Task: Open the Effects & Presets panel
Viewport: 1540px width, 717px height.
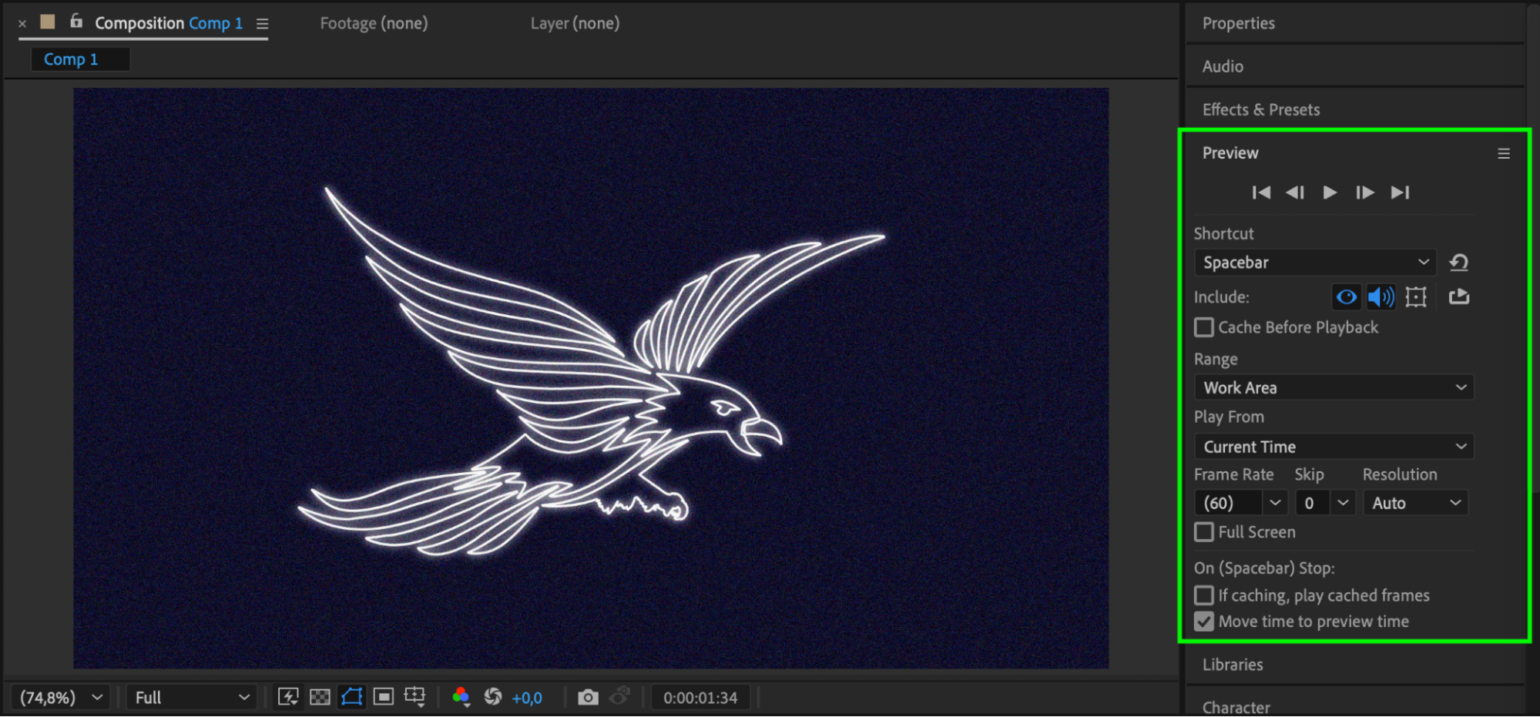Action: (1261, 110)
